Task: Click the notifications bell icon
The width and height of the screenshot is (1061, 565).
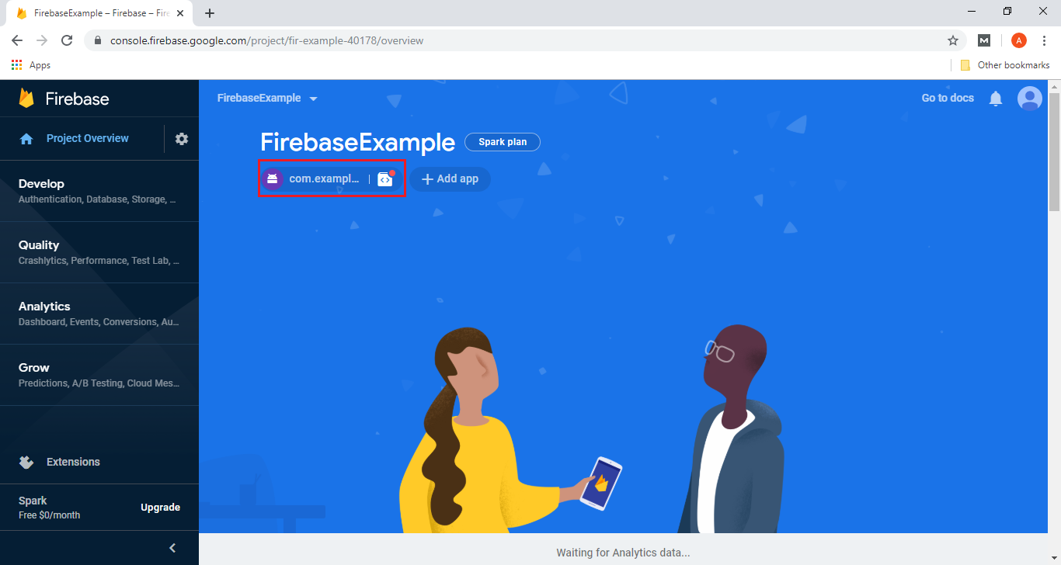Action: click(x=996, y=99)
